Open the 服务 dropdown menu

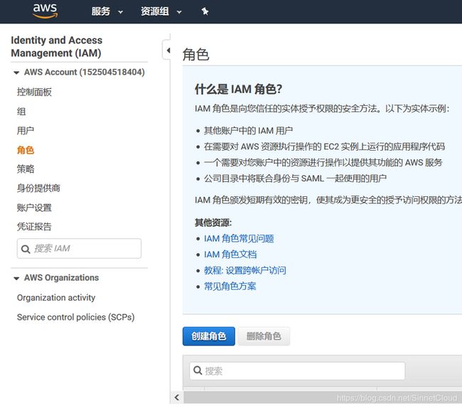pyautogui.click(x=107, y=11)
